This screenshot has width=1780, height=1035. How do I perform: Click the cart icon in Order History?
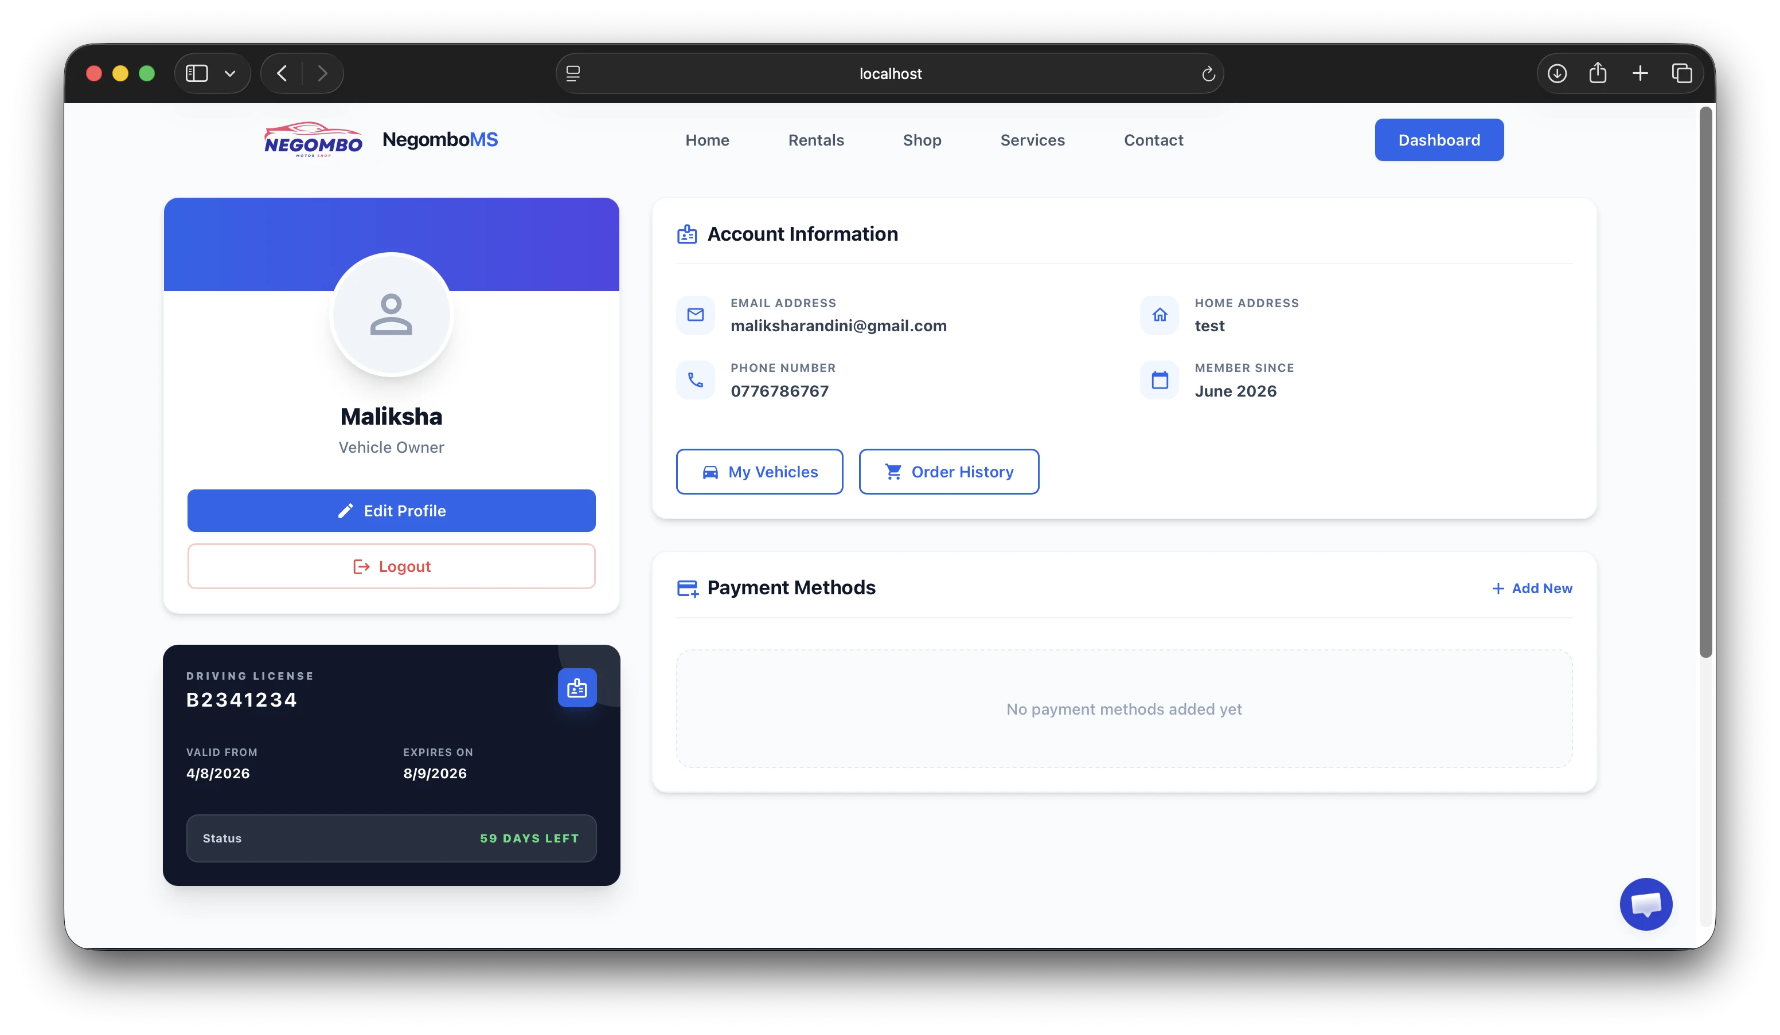click(x=893, y=472)
